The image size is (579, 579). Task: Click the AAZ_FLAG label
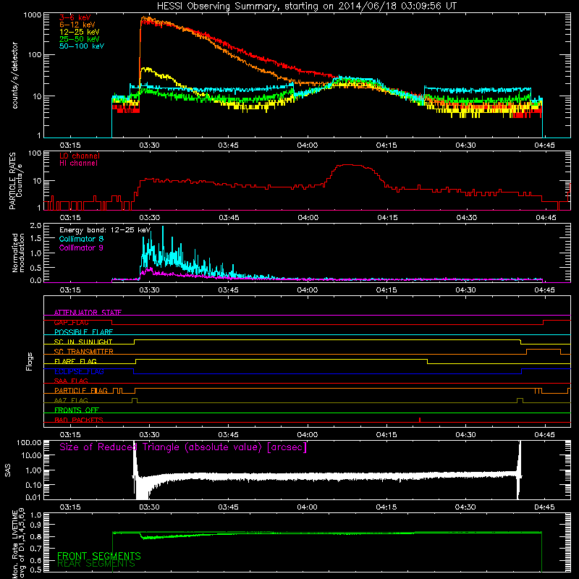[71, 400]
